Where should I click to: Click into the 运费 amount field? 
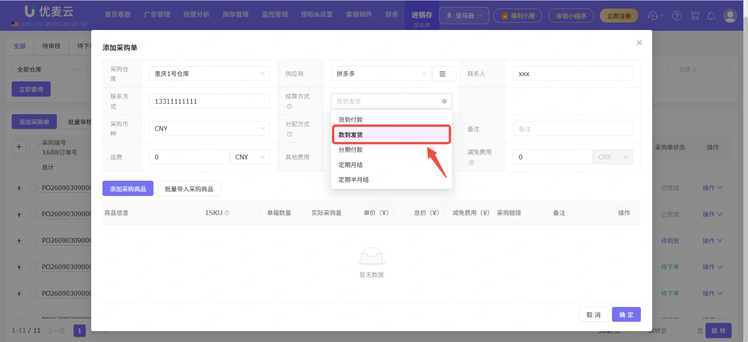(189, 157)
